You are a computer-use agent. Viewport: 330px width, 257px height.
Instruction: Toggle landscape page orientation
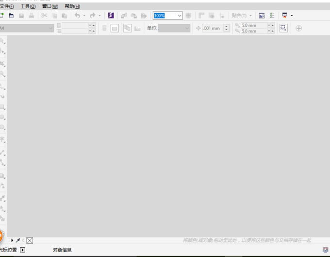click(115, 28)
